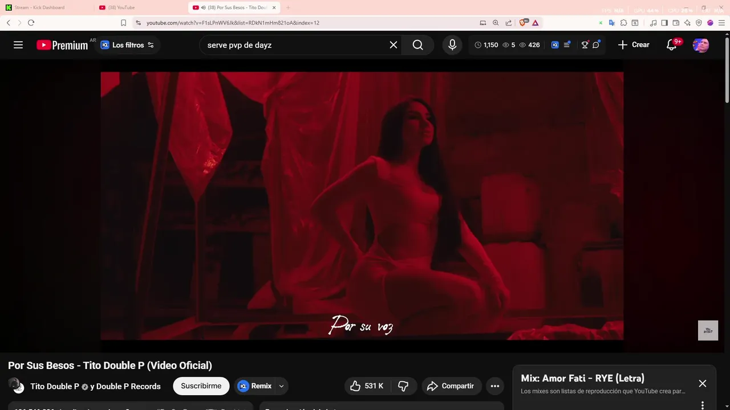Open the trophy achievements icon

click(585, 45)
